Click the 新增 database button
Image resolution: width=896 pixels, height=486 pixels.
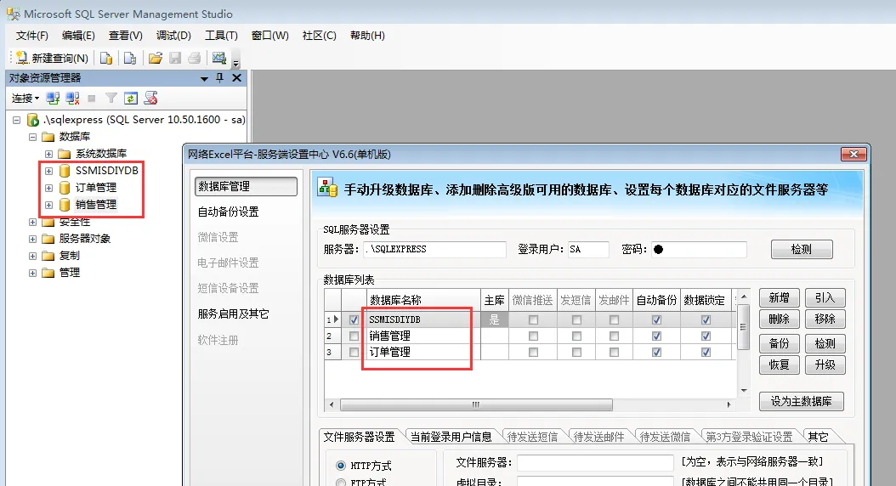point(779,298)
